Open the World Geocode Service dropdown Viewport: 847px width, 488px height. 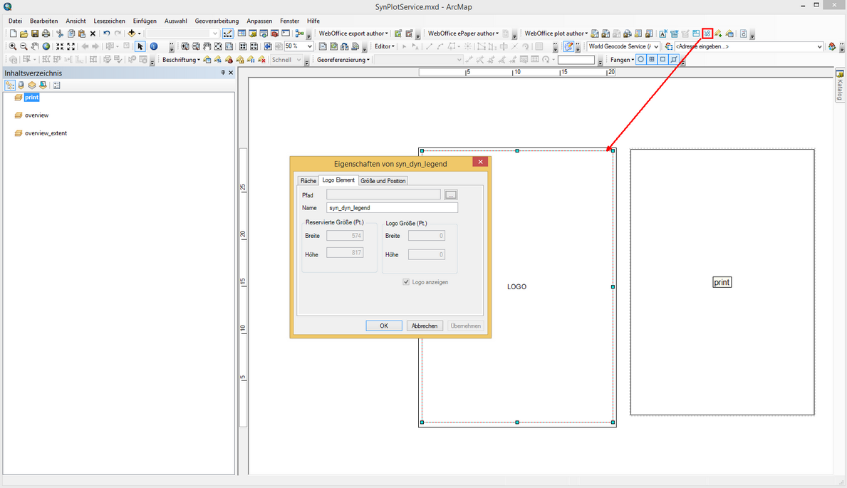click(x=656, y=46)
